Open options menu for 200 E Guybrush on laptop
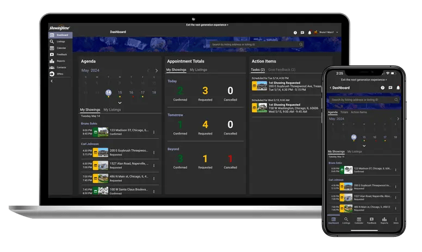Viewport: 422px width, 252px height. pos(154,152)
